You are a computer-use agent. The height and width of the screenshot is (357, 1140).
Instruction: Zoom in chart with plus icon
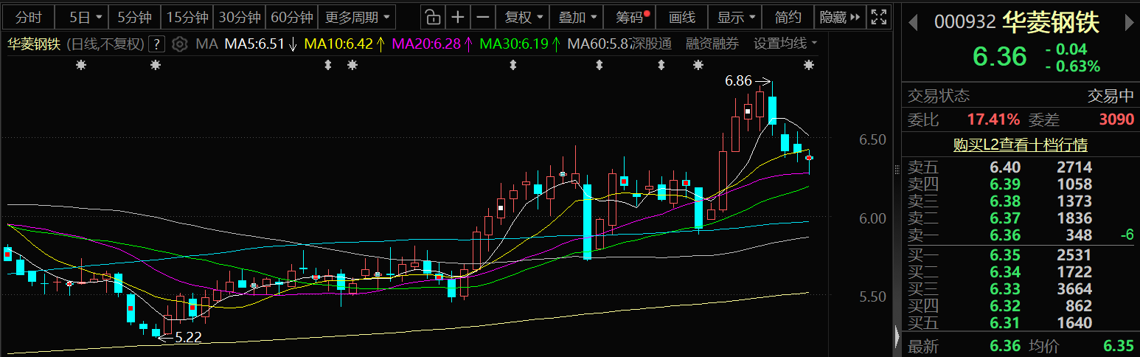click(x=458, y=16)
